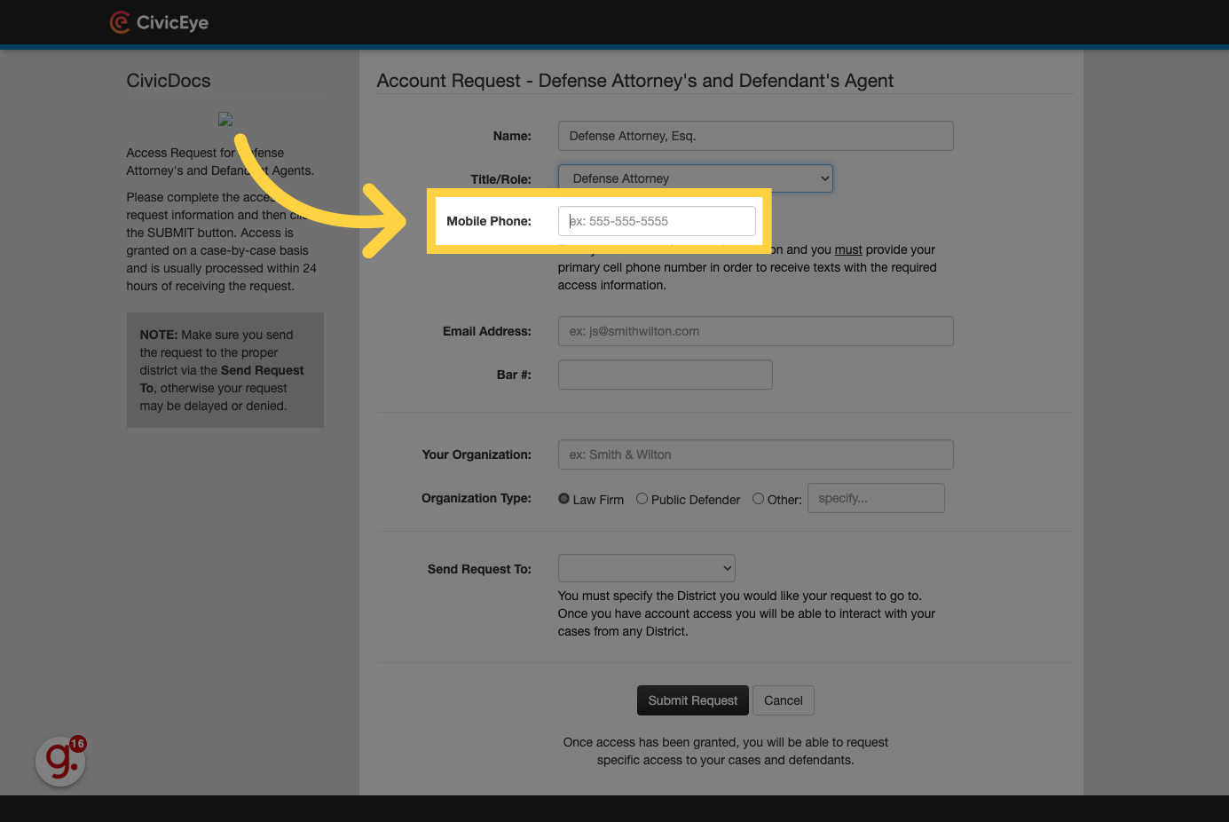
Task: Click the Bar # input field
Action: coord(665,375)
